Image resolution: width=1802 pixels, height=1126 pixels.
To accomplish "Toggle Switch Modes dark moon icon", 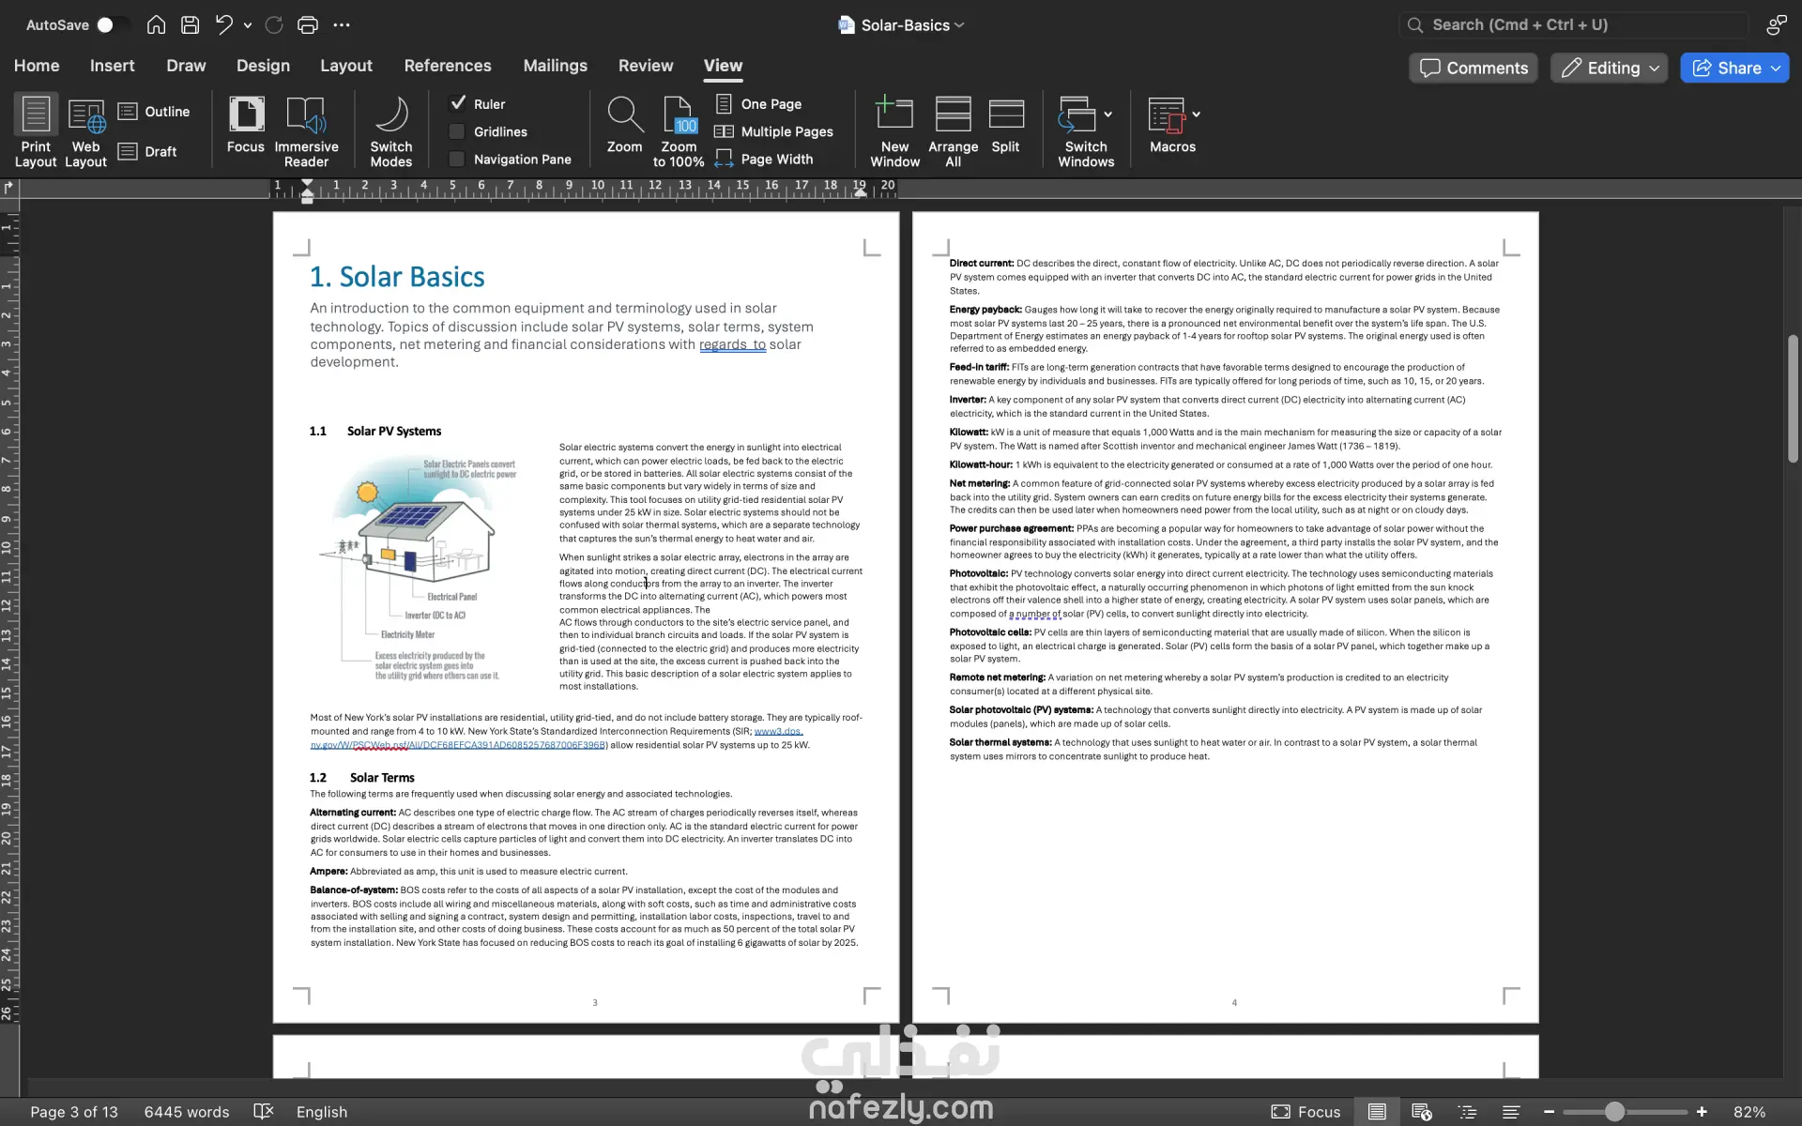I will click(391, 114).
